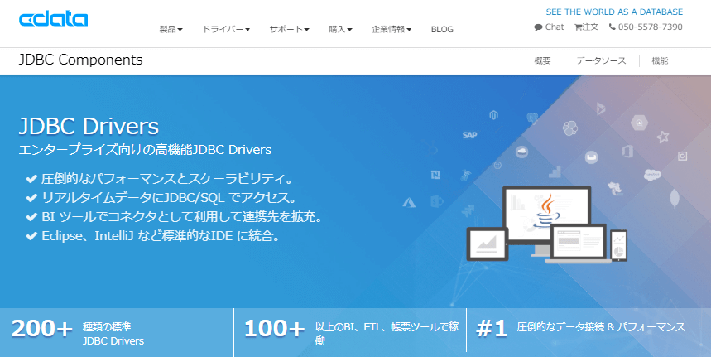Call phone number 050-5578-7390
Viewport: 711px width, 357px height.
pyautogui.click(x=646, y=27)
